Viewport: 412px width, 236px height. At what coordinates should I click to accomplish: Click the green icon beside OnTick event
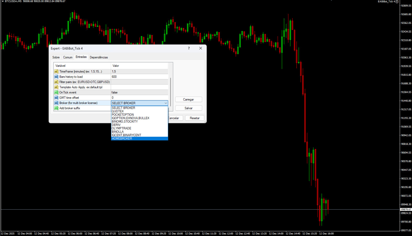56,92
